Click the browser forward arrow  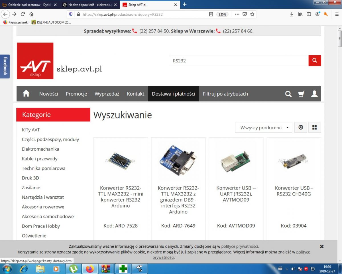coord(14,14)
